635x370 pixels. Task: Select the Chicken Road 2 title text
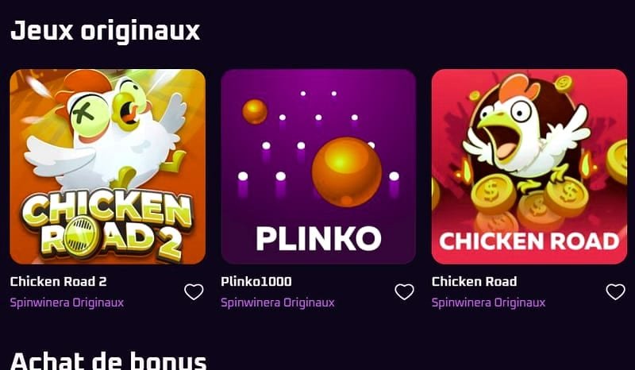(x=58, y=282)
